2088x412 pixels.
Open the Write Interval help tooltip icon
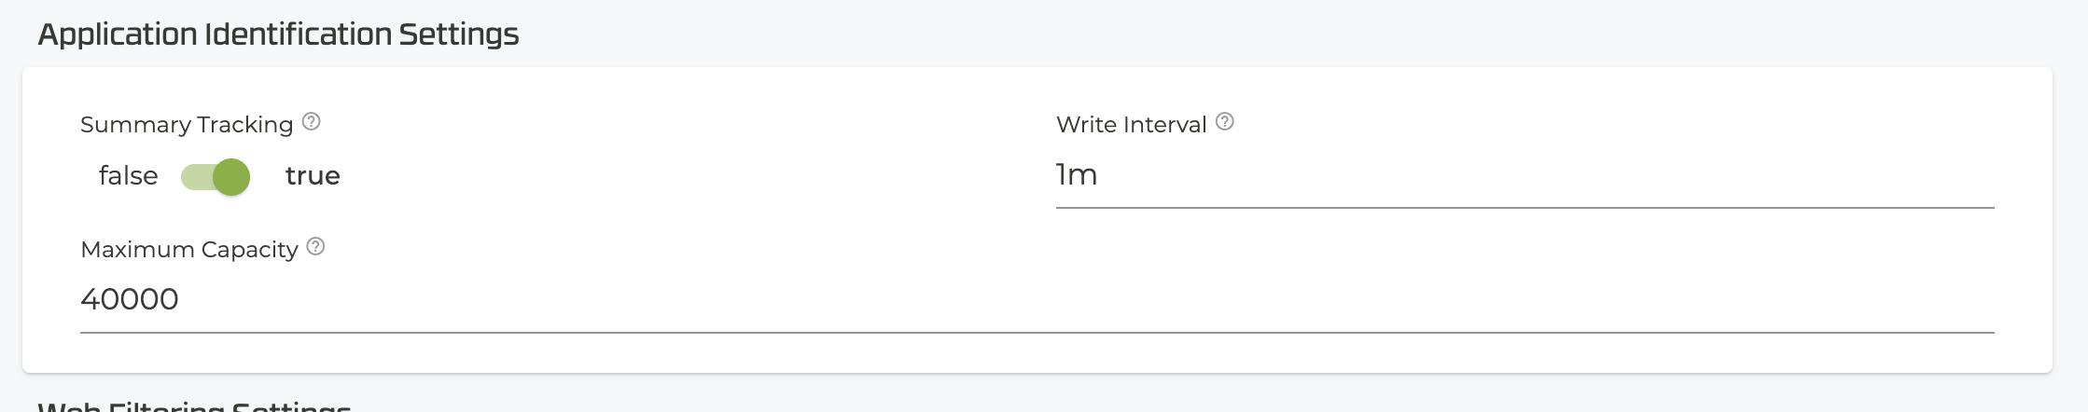[1225, 122]
